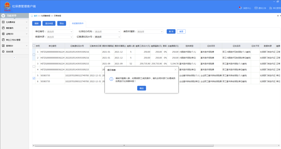Click the 单位三方协议管理 sidebar icon
This screenshot has height=149, width=281.
[x=3, y=40]
